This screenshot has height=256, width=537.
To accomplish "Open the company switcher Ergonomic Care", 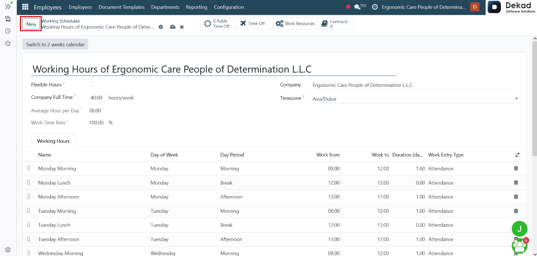I will (x=424, y=7).
